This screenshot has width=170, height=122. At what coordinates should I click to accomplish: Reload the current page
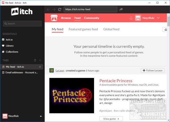(x=60, y=10)
